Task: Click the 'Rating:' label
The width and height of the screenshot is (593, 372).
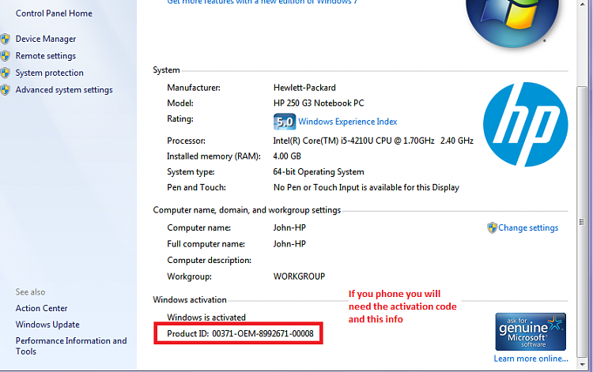Action: tap(180, 119)
